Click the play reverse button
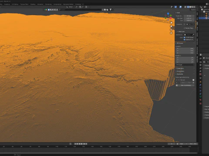Viewport: 209px width, 156px height. pyautogui.click(x=80, y=144)
